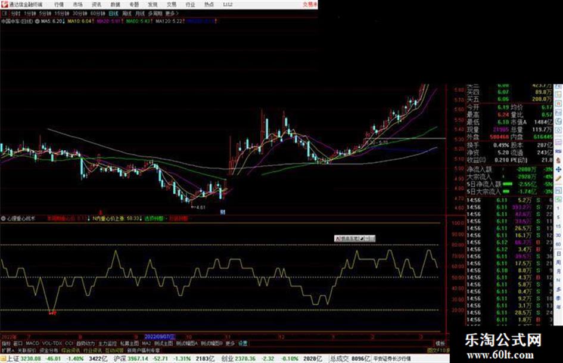
Task: Click the 多 icon in right sidebar
Action: 558,289
